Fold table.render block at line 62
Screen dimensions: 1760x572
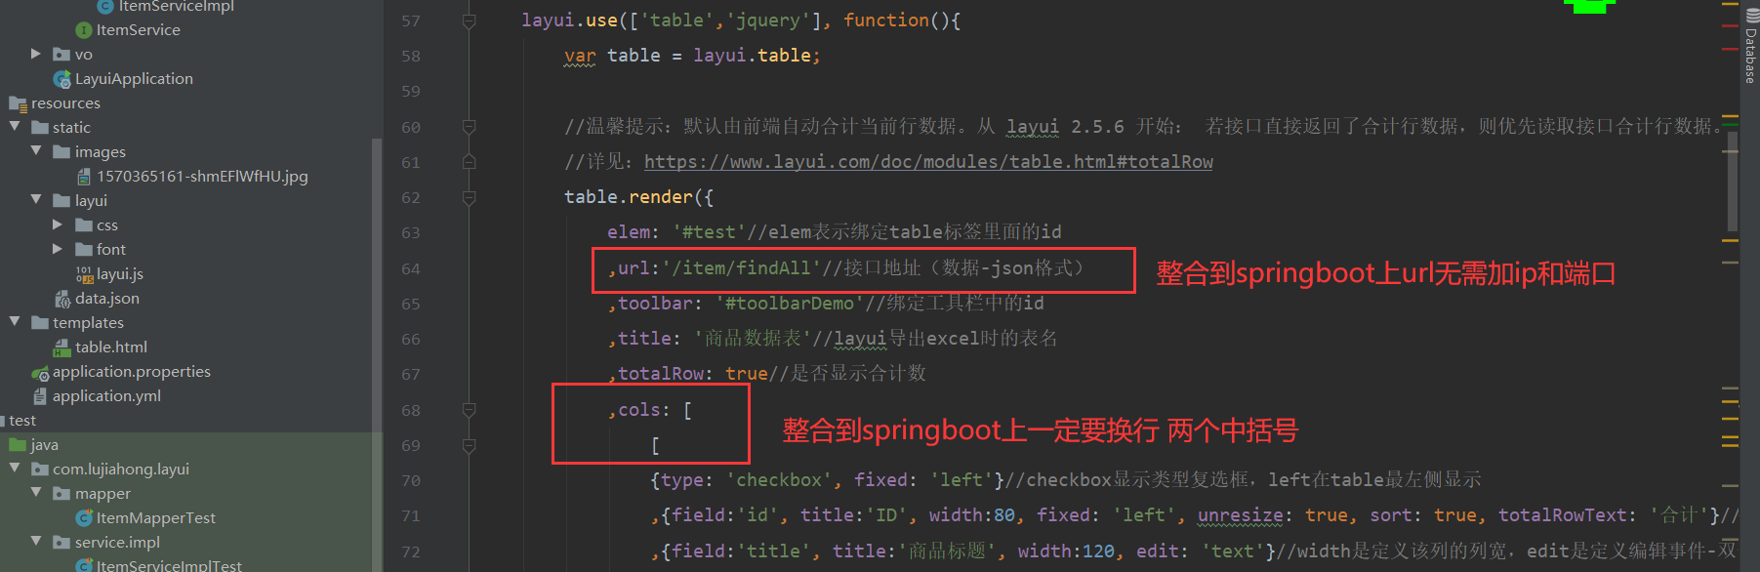click(469, 197)
